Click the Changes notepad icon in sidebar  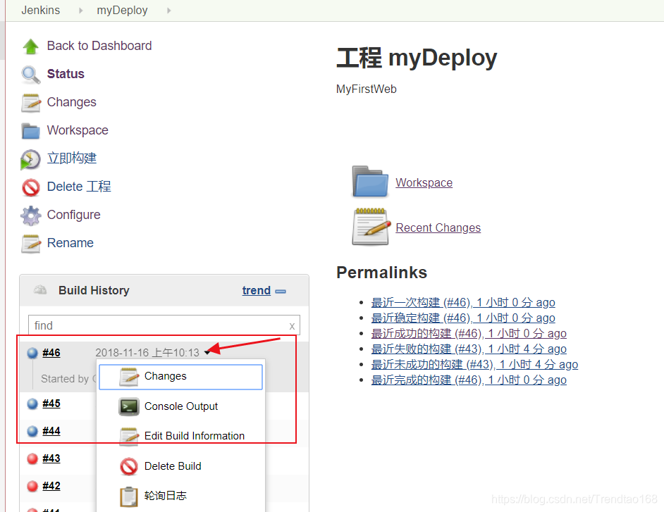click(x=31, y=103)
